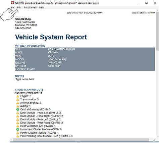
Task: Click the 'Airbag: 1' result line
Action: pos(25,106)
